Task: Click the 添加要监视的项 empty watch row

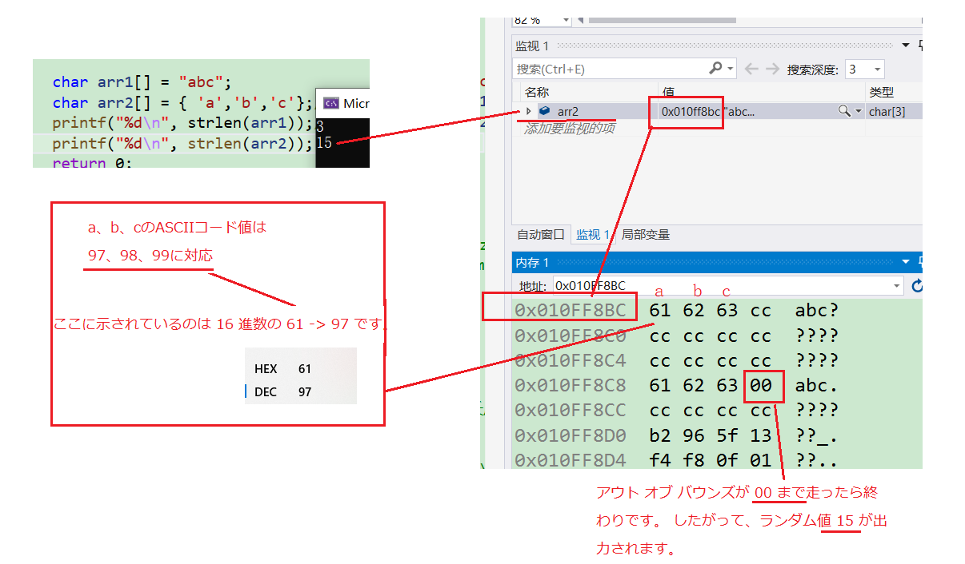Action: coord(570,129)
